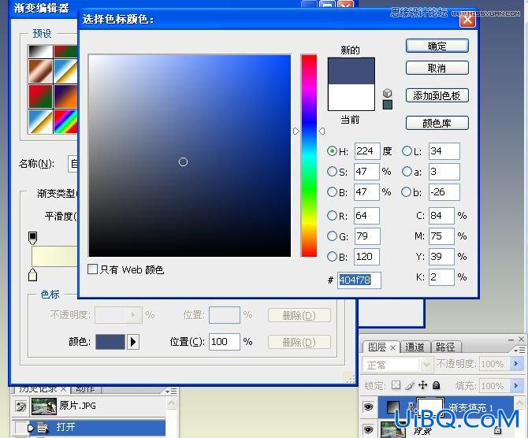Select the Lab b radio button
The image size is (528, 438).
407,192
